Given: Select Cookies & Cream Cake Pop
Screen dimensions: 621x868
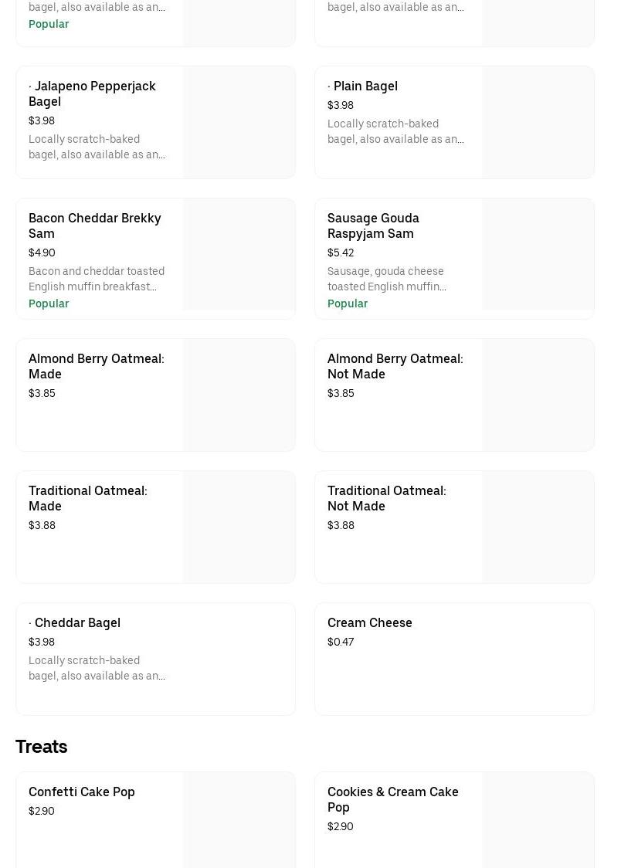Looking at the screenshot, I should pos(392,799).
